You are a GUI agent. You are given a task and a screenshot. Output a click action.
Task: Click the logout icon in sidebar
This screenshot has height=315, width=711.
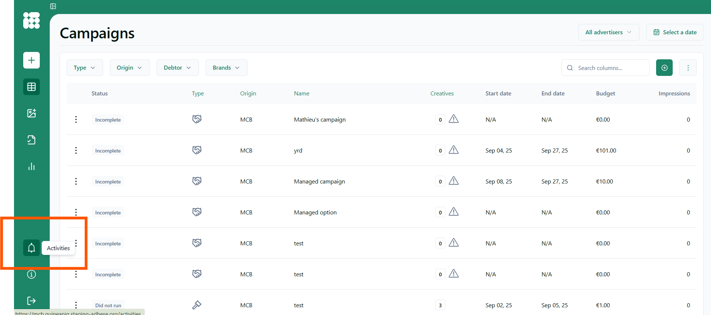[x=31, y=301]
